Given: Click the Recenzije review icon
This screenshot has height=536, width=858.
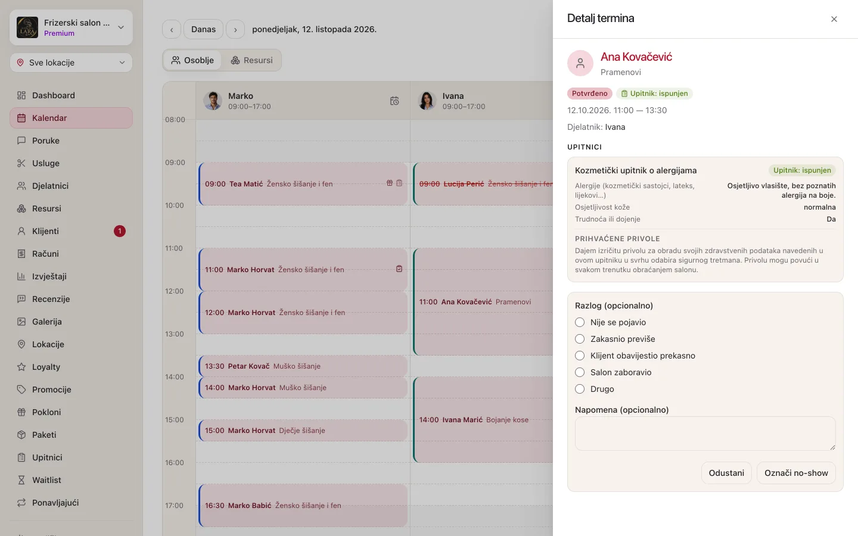Looking at the screenshot, I should coord(21,299).
